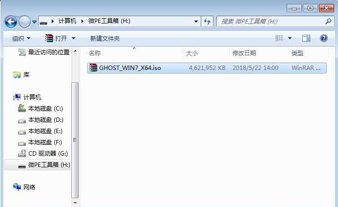Close the Explorer window
This screenshot has width=338, height=207.
[326, 8]
